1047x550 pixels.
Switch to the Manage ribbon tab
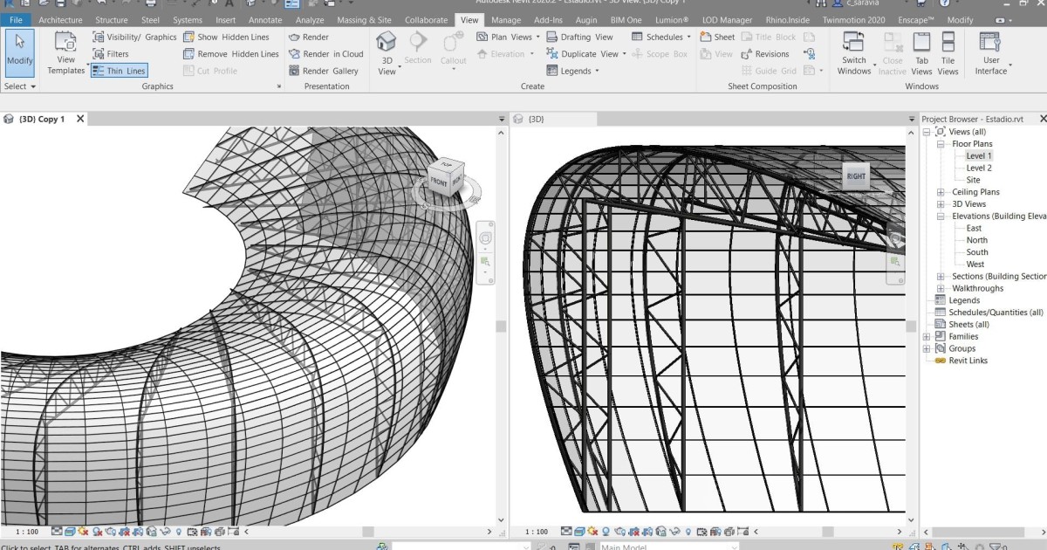(x=505, y=19)
